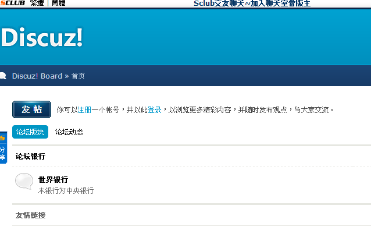Open the Sclub交友聊天 chatroom banner link
Image resolution: width=371 pixels, height=230 pixels.
[252, 3]
